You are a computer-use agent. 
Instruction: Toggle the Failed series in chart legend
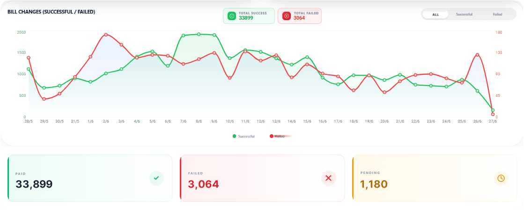click(277, 136)
